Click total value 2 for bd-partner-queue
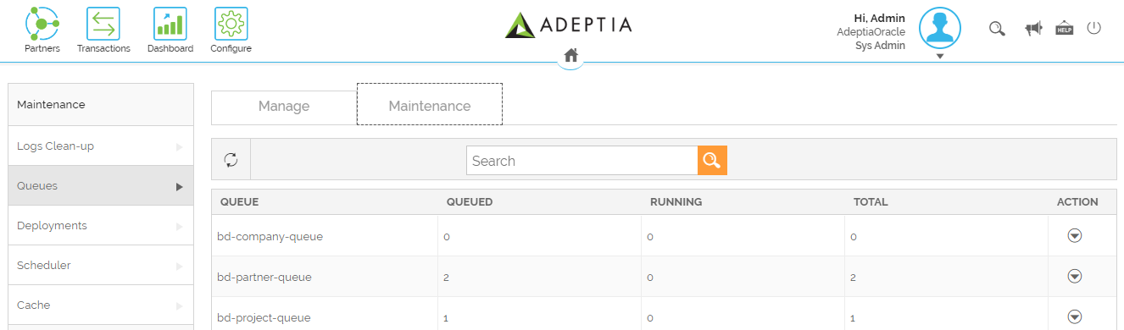The image size is (1124, 330). click(853, 278)
